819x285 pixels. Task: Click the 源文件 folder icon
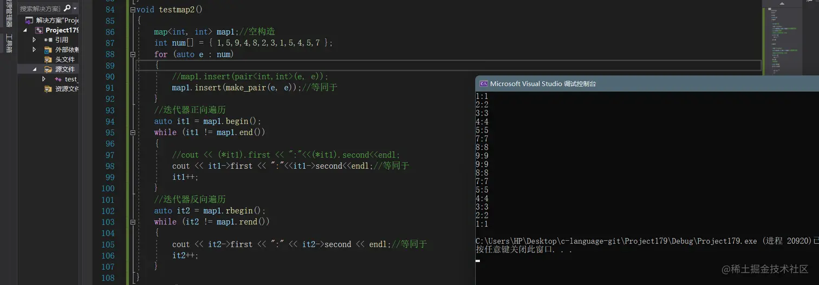point(48,69)
